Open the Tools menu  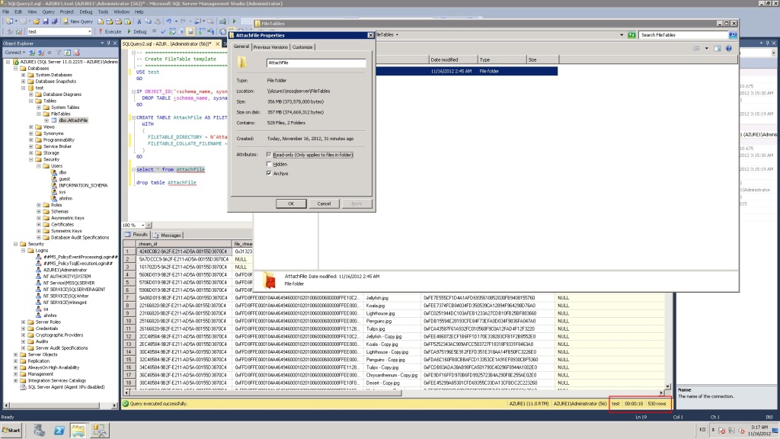pyautogui.click(x=103, y=11)
